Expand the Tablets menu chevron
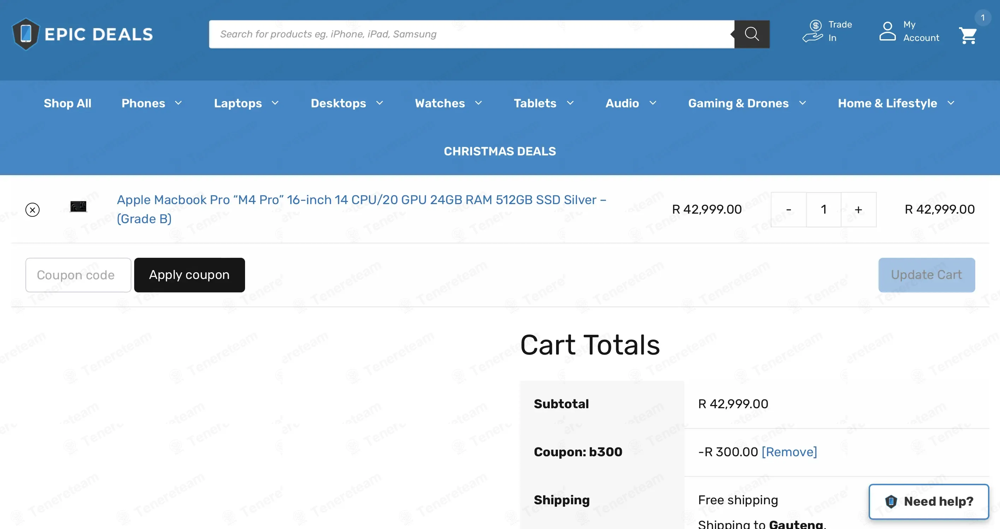Screen dimensions: 1000x529 [x=570, y=103]
